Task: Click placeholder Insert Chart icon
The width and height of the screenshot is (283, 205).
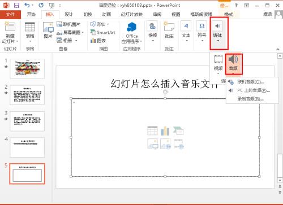Action: (165, 131)
